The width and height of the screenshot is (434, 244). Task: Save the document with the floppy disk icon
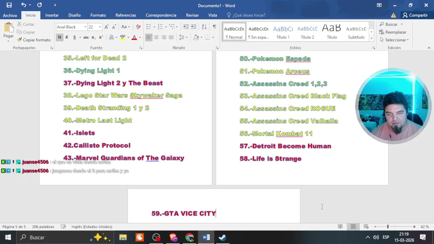9,5
